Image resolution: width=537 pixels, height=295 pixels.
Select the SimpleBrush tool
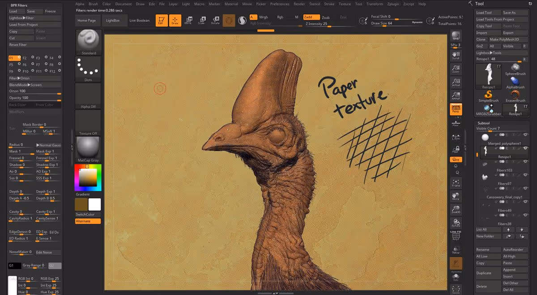point(488,96)
